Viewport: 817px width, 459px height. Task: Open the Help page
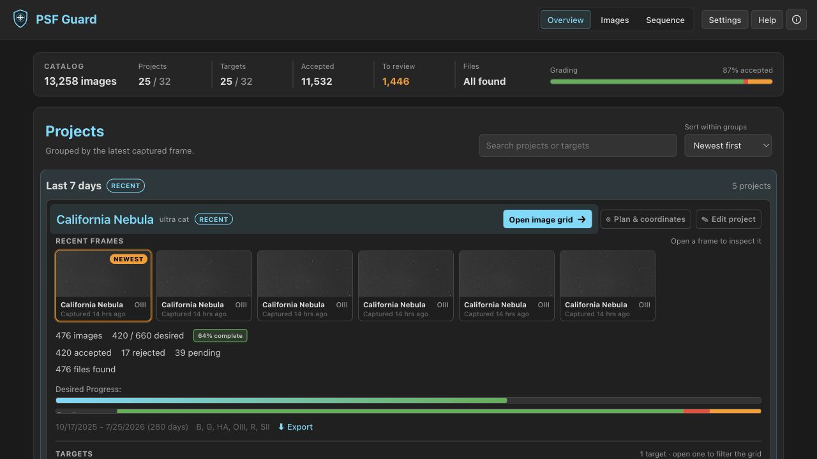click(x=767, y=20)
